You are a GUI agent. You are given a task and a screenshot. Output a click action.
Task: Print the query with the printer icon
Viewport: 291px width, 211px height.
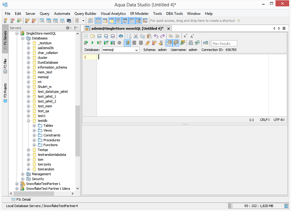coord(121,36)
